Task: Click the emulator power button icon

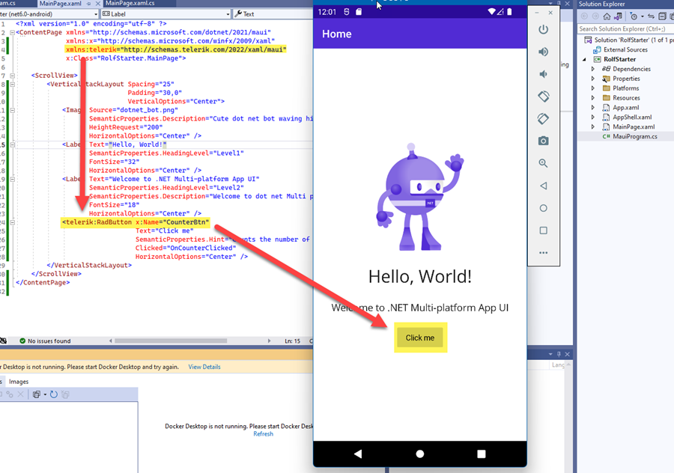Action: point(544,29)
